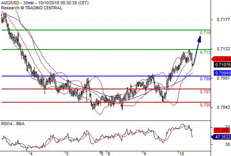The height and width of the screenshot is (156, 231).
Task: Click the 0.7087 price axis label
Action: point(223,78)
